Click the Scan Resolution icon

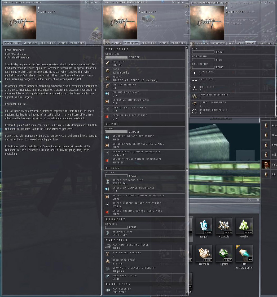pyautogui.click(x=108, y=262)
